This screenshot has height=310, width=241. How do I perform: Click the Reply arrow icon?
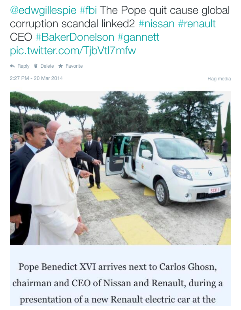pyautogui.click(x=12, y=66)
